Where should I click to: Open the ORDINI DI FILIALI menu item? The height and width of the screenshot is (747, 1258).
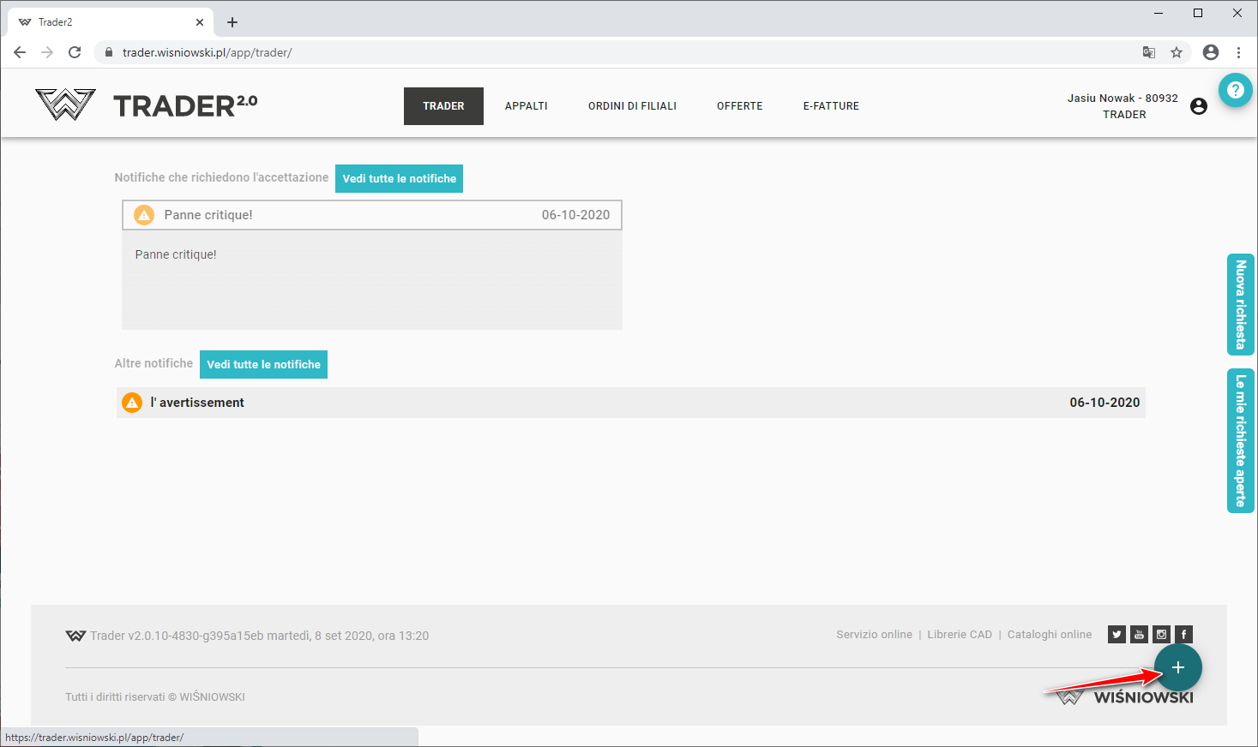click(x=632, y=106)
